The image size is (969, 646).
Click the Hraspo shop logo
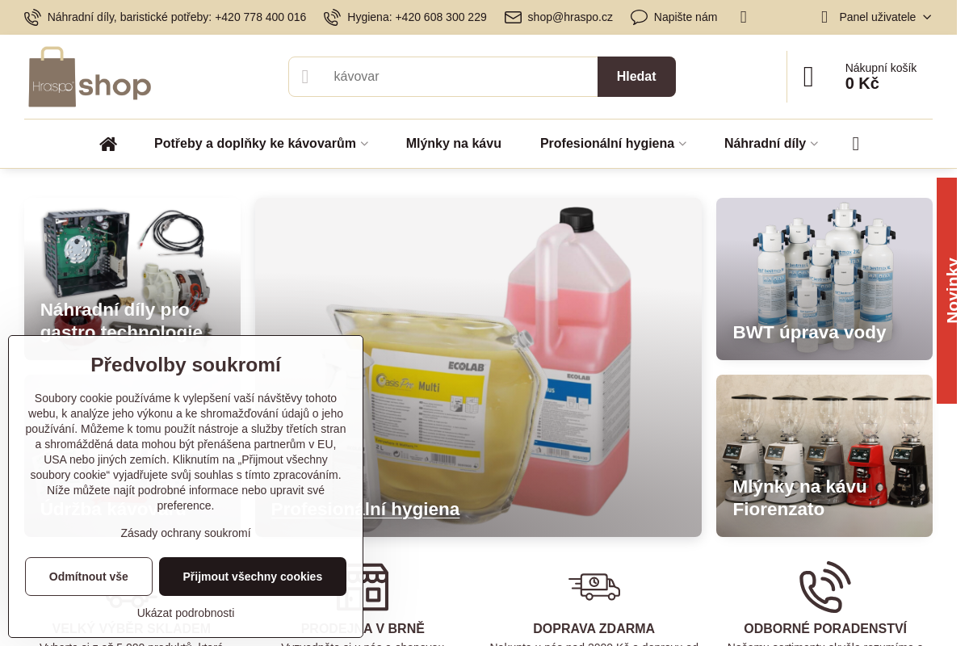(x=90, y=77)
